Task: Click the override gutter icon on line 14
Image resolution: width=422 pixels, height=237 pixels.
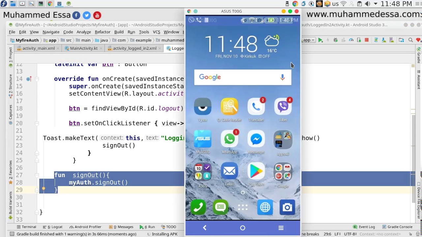Action: coord(29,79)
